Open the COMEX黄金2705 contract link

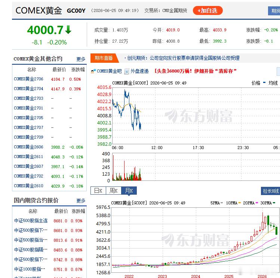tap(28, 118)
